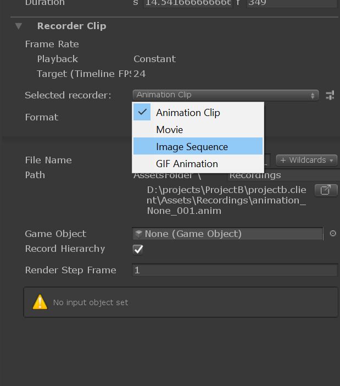The height and width of the screenshot is (386, 340).
Task: Pick Image Sequence in the recorder list
Action: (x=192, y=147)
